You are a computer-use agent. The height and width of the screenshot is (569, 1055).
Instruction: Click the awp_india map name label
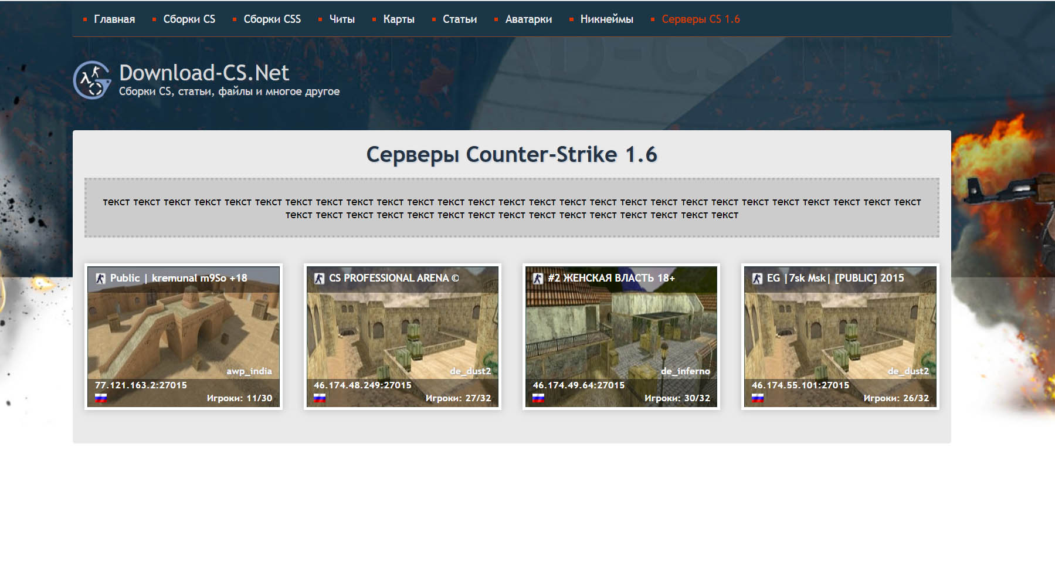coord(249,371)
